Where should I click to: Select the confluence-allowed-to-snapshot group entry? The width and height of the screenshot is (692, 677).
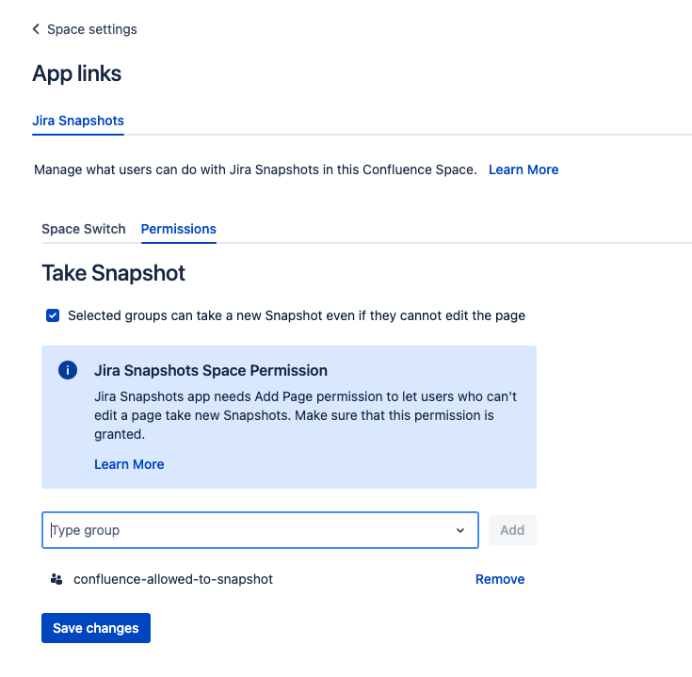tap(173, 579)
